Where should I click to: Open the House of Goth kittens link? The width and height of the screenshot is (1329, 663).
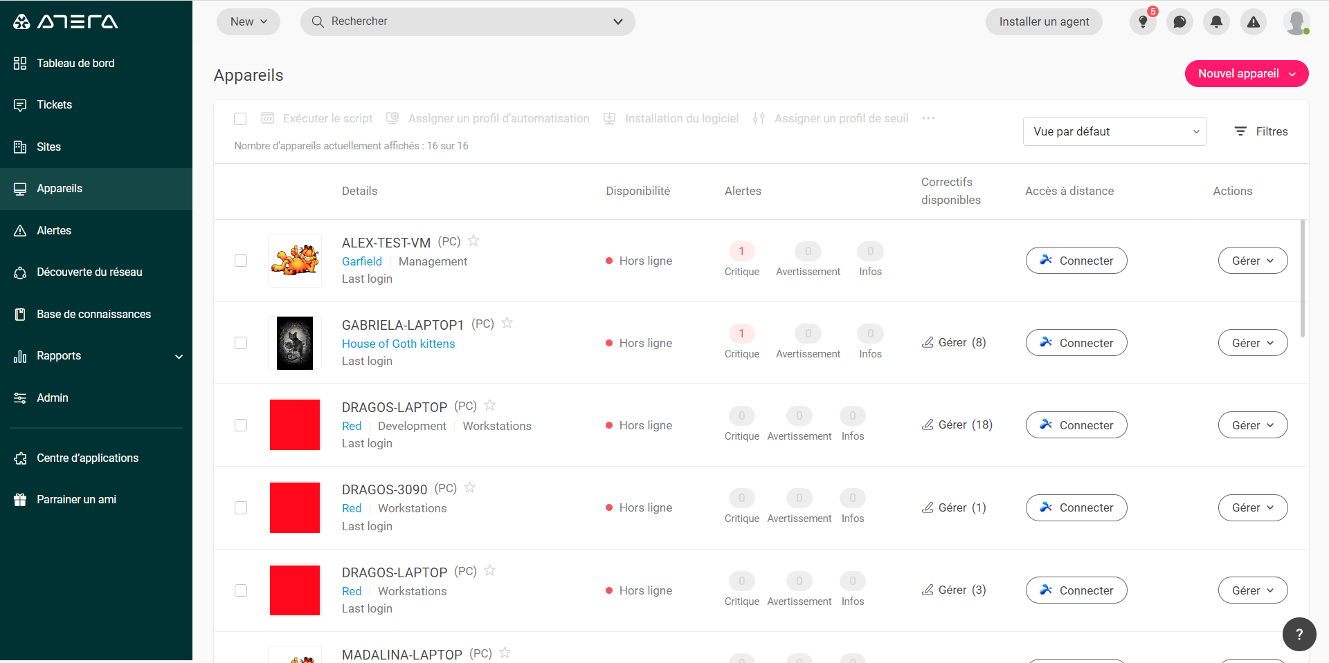(398, 344)
